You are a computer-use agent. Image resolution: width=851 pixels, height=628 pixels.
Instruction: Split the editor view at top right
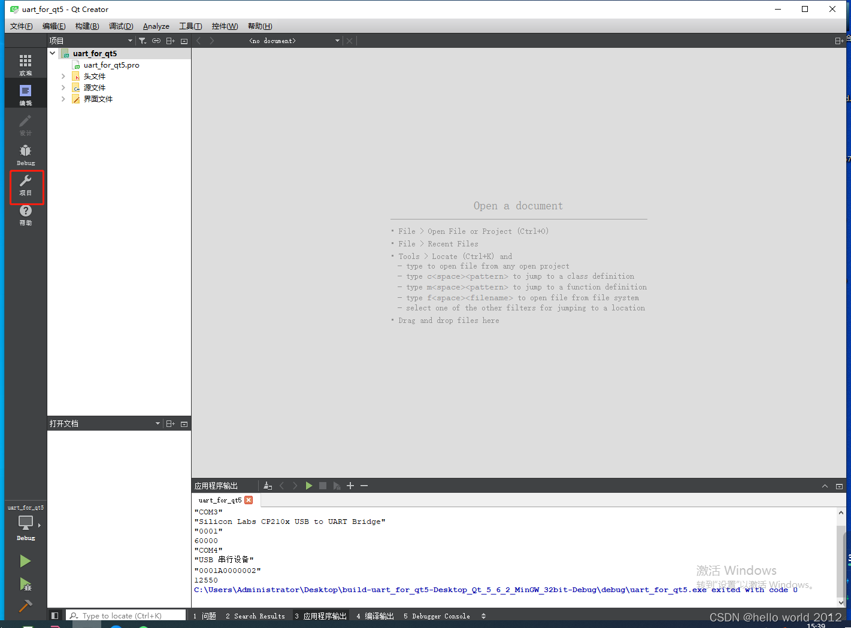[x=839, y=41]
